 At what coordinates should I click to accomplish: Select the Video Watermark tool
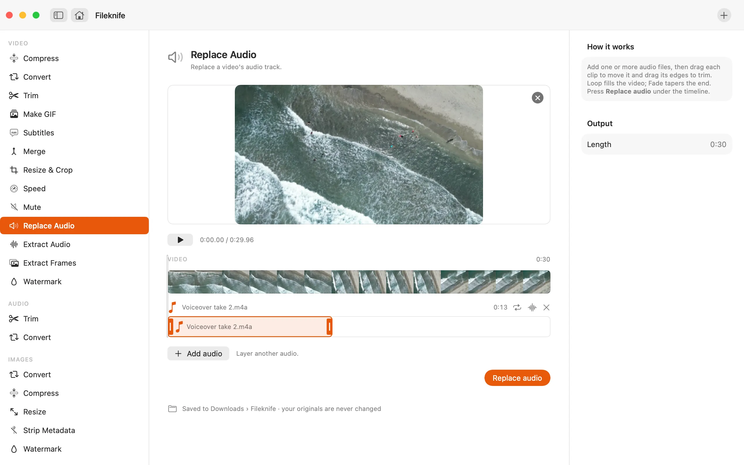point(74,281)
